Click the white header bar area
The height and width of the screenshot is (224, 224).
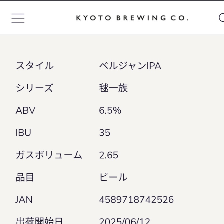click(x=112, y=18)
